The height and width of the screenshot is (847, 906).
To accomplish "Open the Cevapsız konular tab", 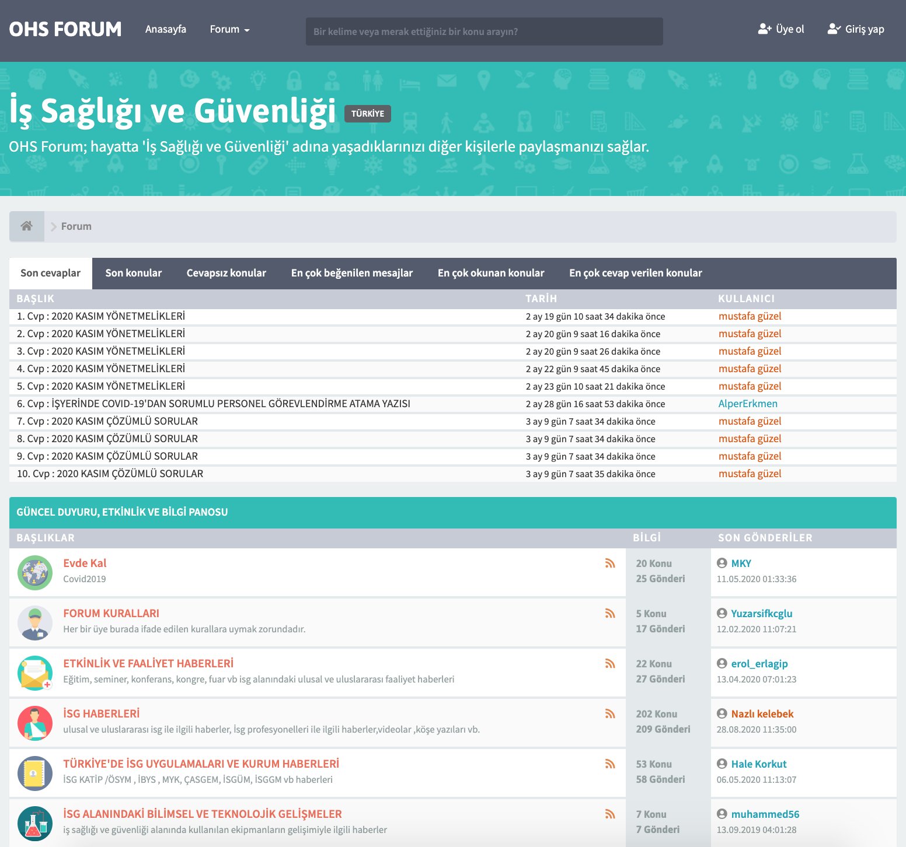I will point(226,272).
